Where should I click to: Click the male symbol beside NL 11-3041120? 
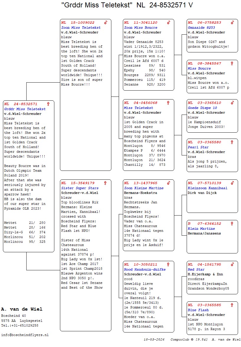click(169, 23)
